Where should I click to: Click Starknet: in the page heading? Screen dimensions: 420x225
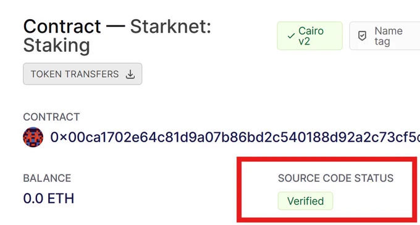pos(170,27)
